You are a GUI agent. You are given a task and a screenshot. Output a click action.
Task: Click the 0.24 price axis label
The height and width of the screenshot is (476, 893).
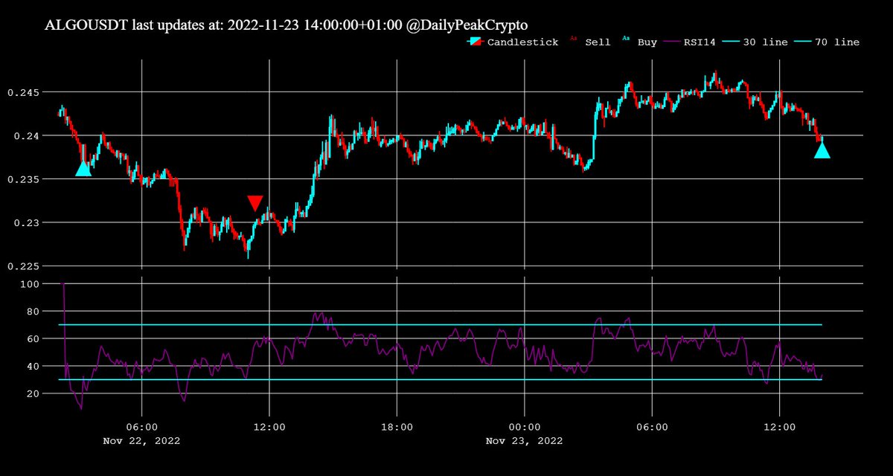coord(27,136)
